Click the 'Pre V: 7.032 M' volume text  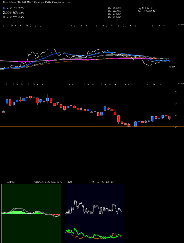[146, 11]
